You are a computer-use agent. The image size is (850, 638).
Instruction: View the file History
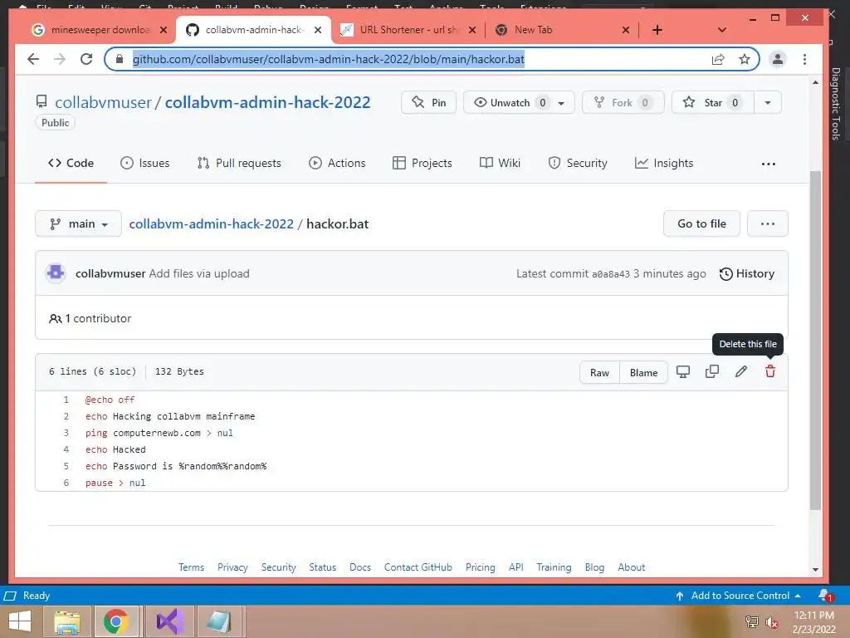(747, 273)
